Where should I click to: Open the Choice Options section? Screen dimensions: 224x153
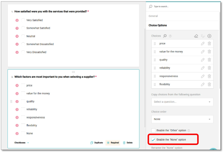tap(158, 25)
